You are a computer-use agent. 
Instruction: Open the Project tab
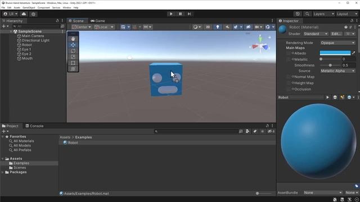(x=10, y=126)
